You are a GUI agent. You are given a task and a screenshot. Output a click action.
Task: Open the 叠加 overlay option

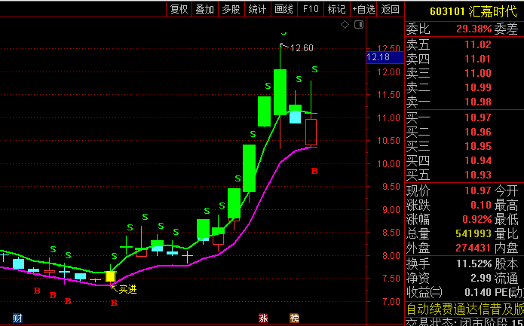pyautogui.click(x=205, y=9)
